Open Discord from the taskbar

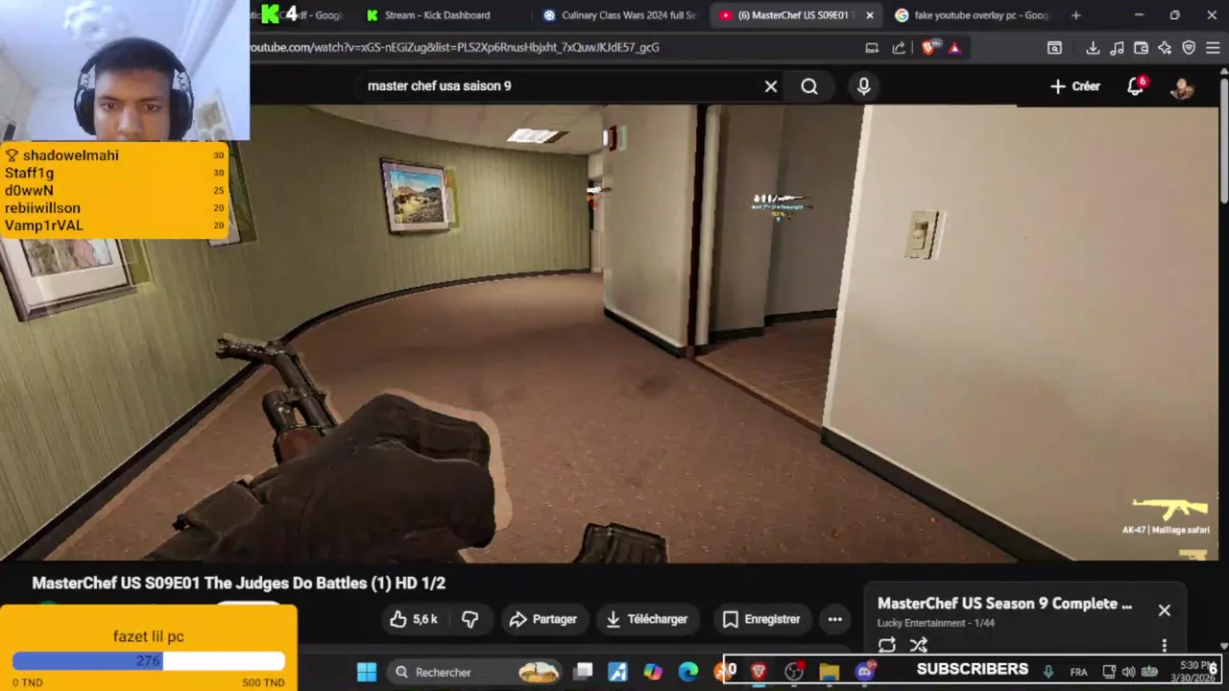tap(864, 672)
